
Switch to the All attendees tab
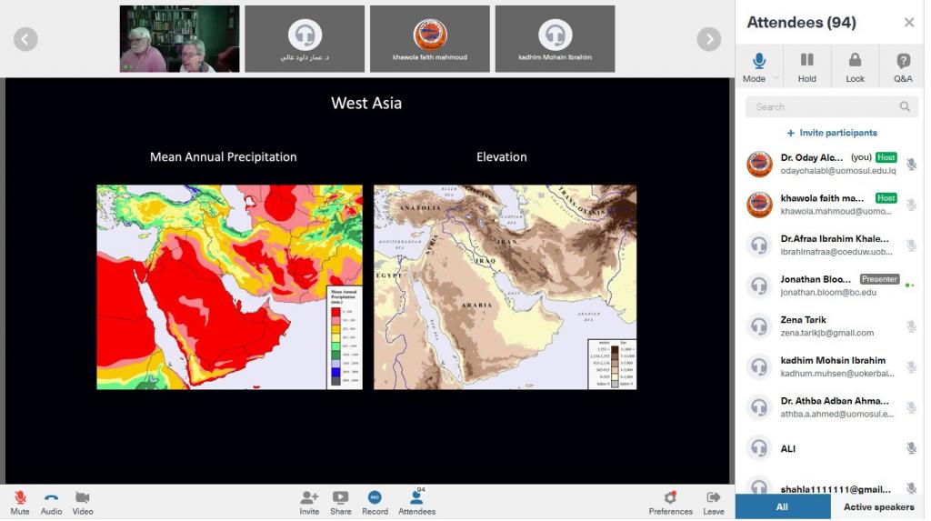(x=782, y=506)
